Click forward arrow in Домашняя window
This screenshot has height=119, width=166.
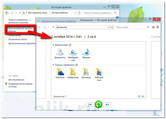point(45,27)
